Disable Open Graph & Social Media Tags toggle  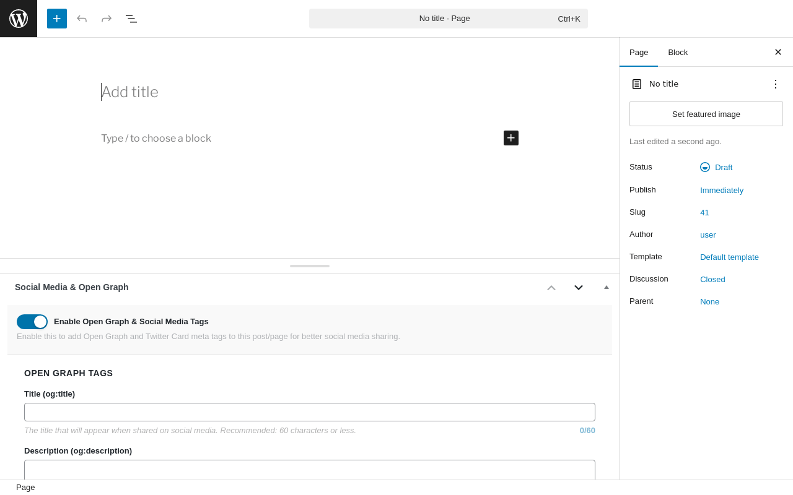click(x=32, y=322)
